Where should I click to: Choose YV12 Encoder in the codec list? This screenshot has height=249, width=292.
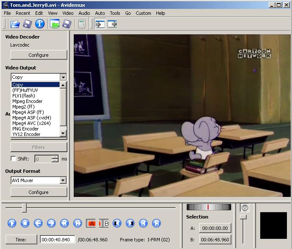(x=36, y=134)
